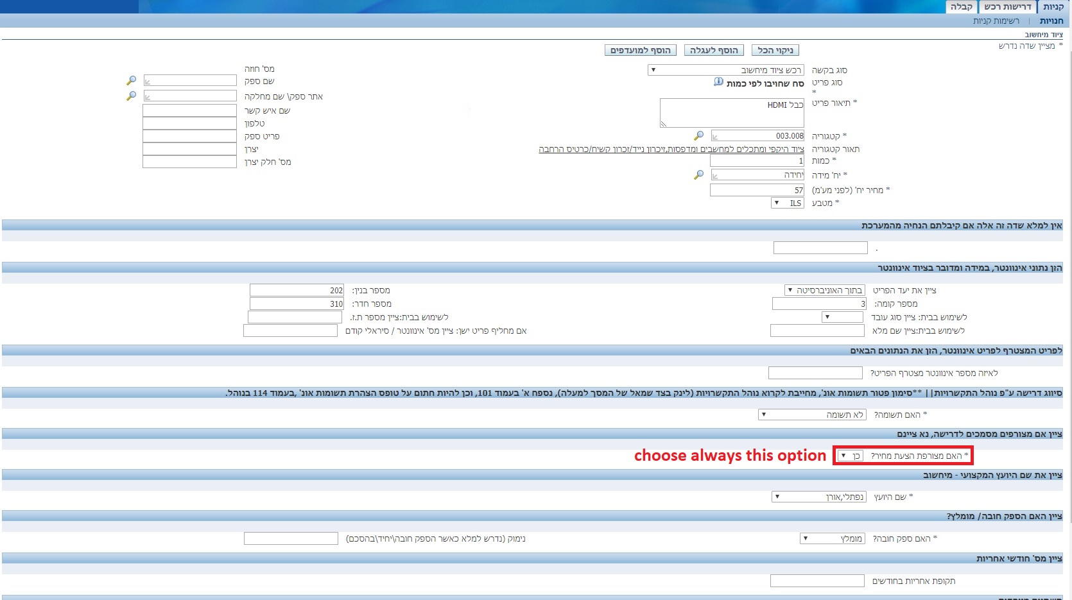Image resolution: width=1072 pixels, height=600 pixels.
Task: Click the magnifier icon next to שם ספק
Action: [x=131, y=81]
